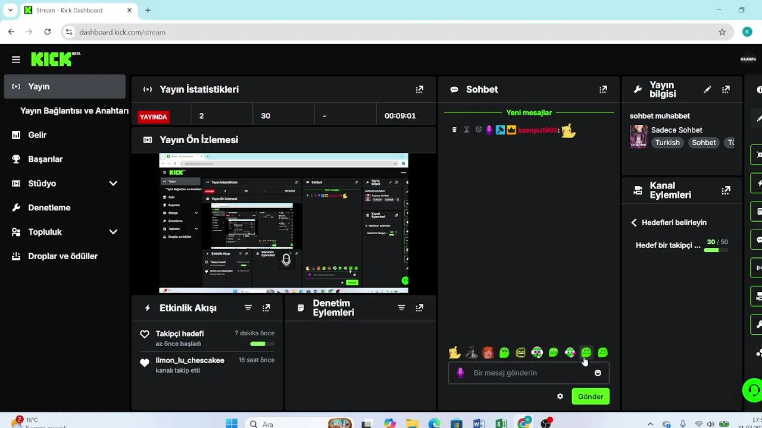Open a new browser tab
This screenshot has width=762, height=428.
[148, 10]
